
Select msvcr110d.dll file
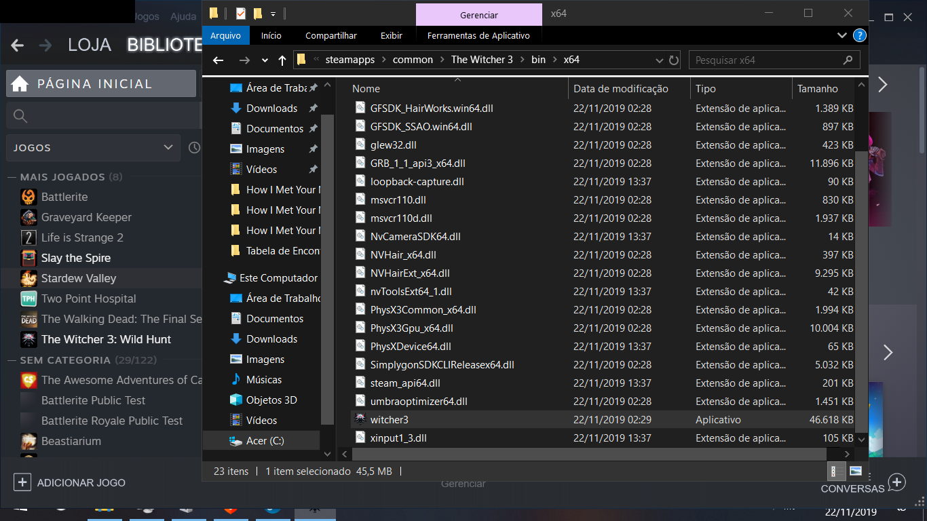401,218
